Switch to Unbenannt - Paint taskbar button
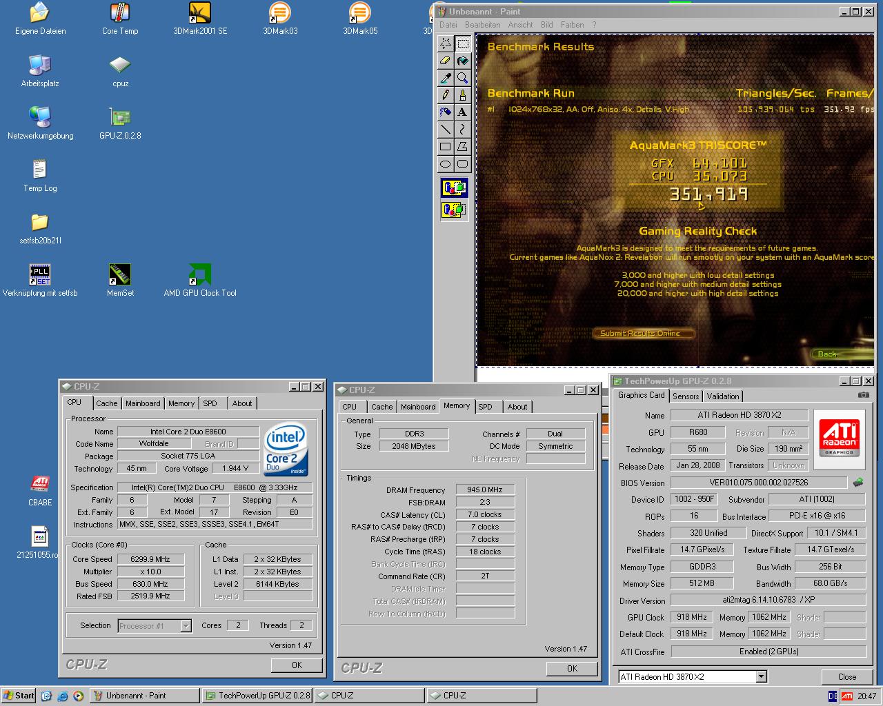883x706 pixels. 145,696
